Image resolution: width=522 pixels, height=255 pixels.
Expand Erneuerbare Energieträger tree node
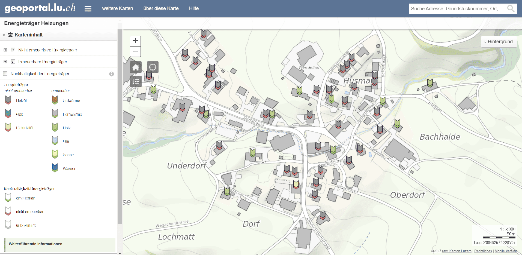pos(5,62)
